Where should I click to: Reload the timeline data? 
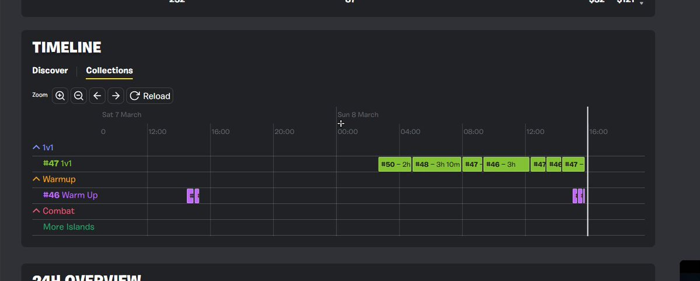click(x=149, y=96)
